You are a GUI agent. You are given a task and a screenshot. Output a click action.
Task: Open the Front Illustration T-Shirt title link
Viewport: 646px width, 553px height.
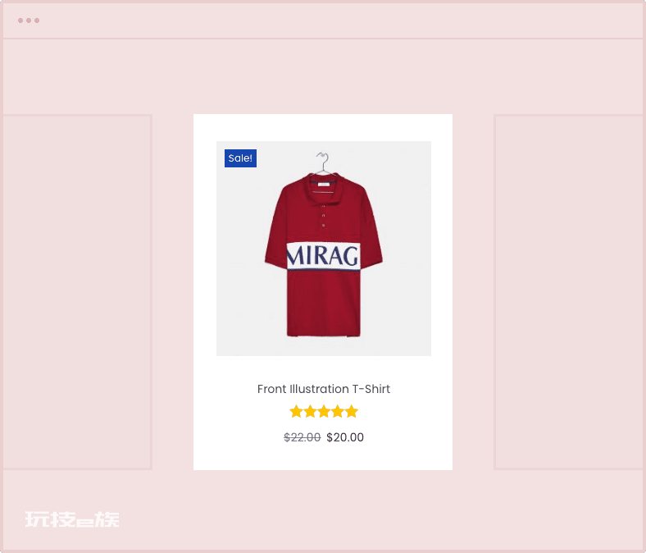click(x=324, y=389)
